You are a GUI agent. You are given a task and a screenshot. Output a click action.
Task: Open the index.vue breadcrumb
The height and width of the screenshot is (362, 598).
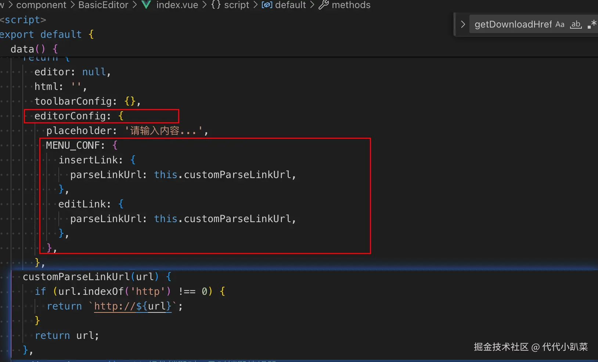pyautogui.click(x=170, y=5)
